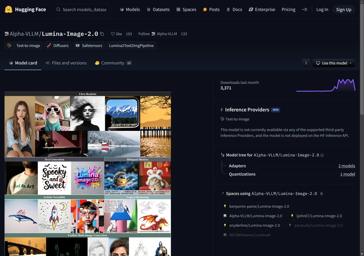Open Pricing in the top navigation
Image resolution: width=364 pixels, height=256 pixels.
[x=288, y=9]
